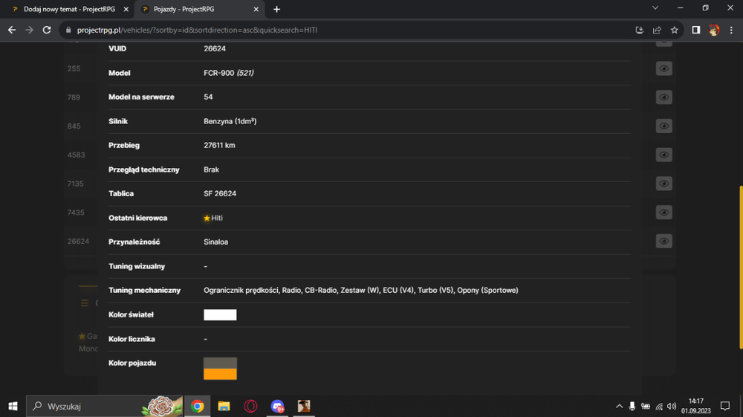Click the page vertical scrollbar thumb

click(740, 268)
